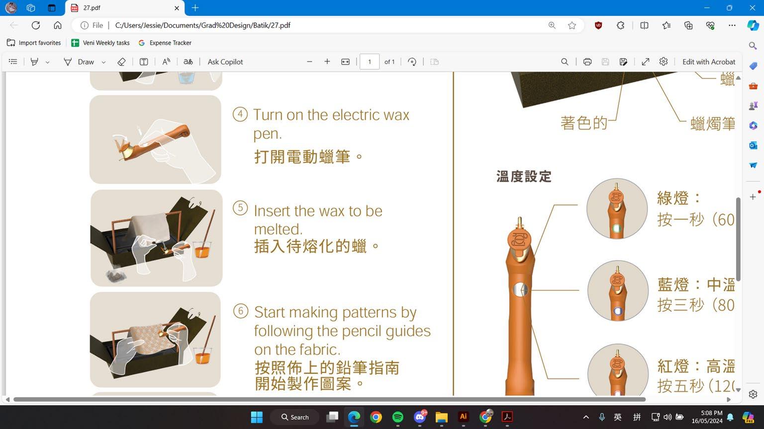Open sidebar settings gear at bottom

tap(753, 394)
